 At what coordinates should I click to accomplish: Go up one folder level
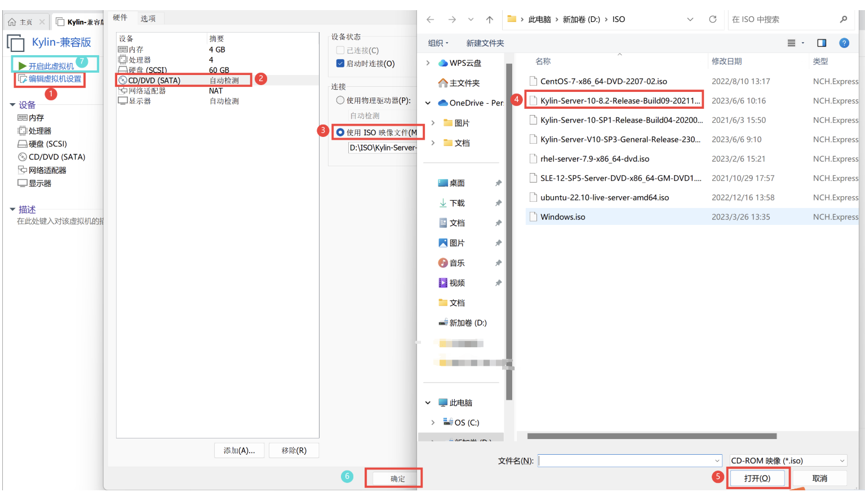(490, 19)
